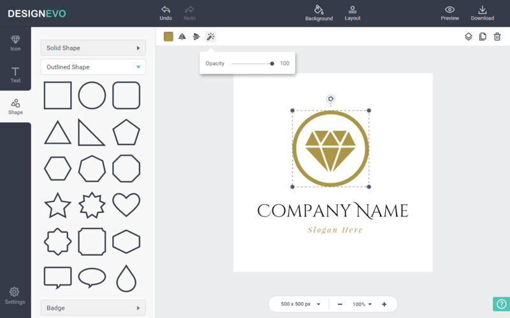Toggle Preview with the eye icon
Screen dimensions: 510x318
pos(449,10)
